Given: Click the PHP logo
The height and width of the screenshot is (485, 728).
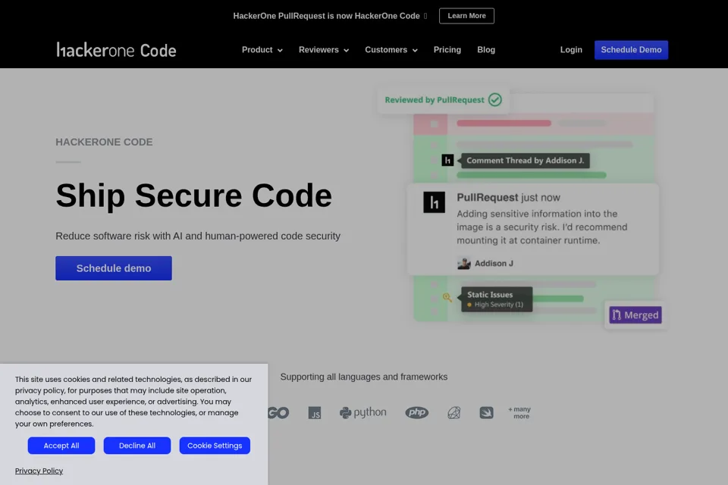Looking at the screenshot, I should click(417, 412).
